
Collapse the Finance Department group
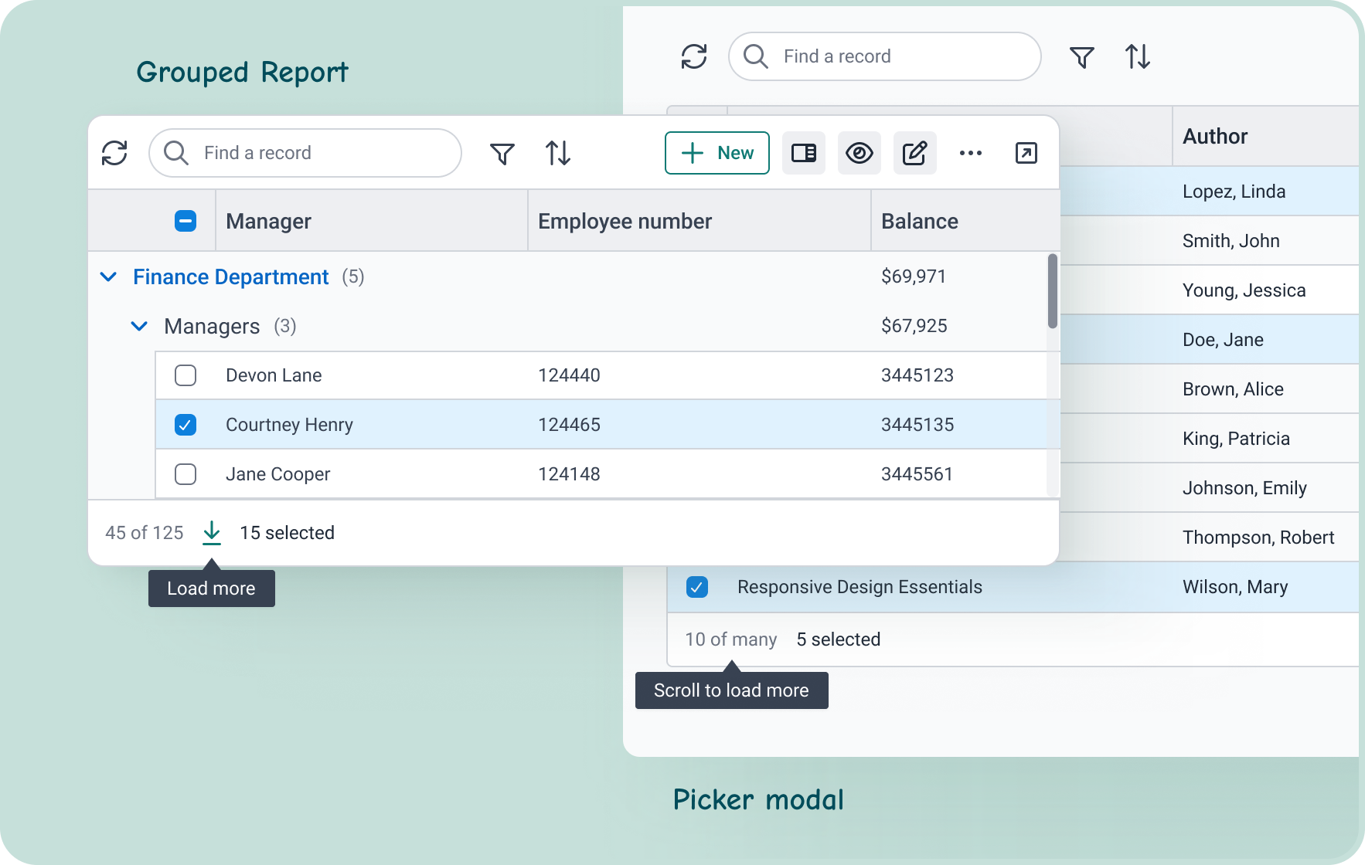point(108,276)
